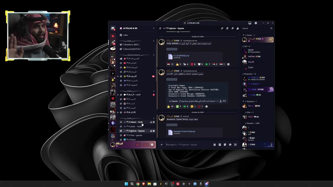Screen dimensions: 333x187
Task: Add a channel to Stats category
Action: click(x=153, y=41)
